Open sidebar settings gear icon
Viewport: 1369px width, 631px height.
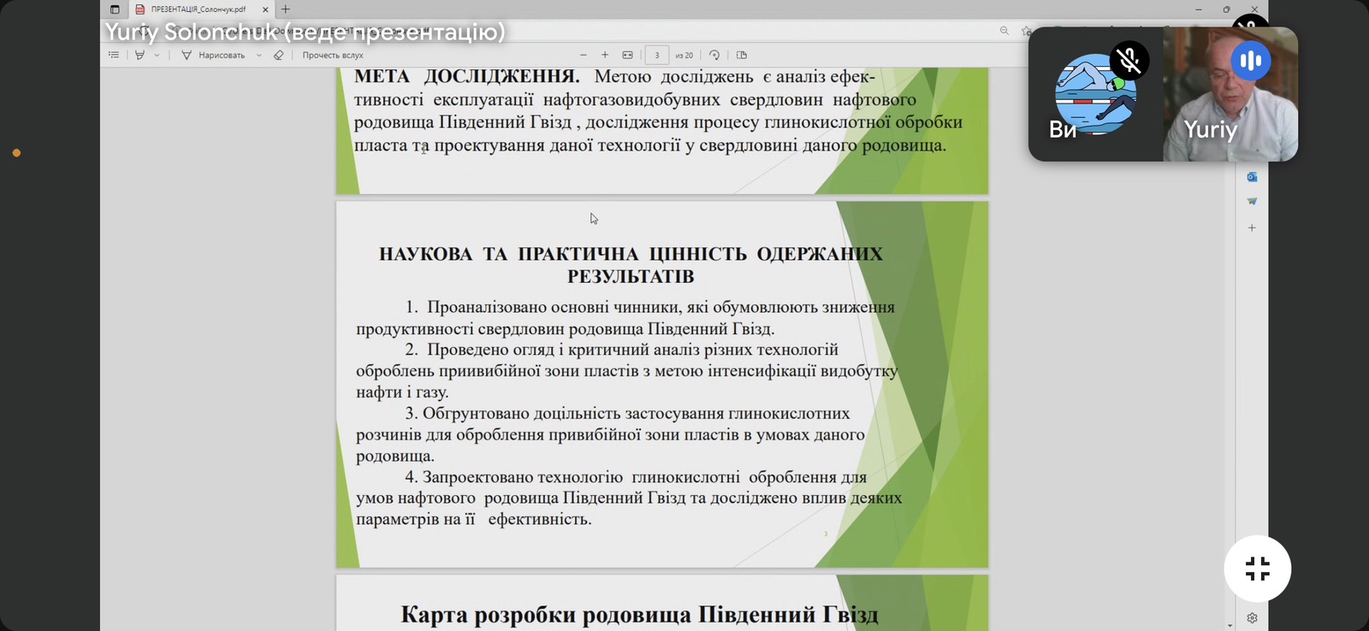pyautogui.click(x=1252, y=617)
